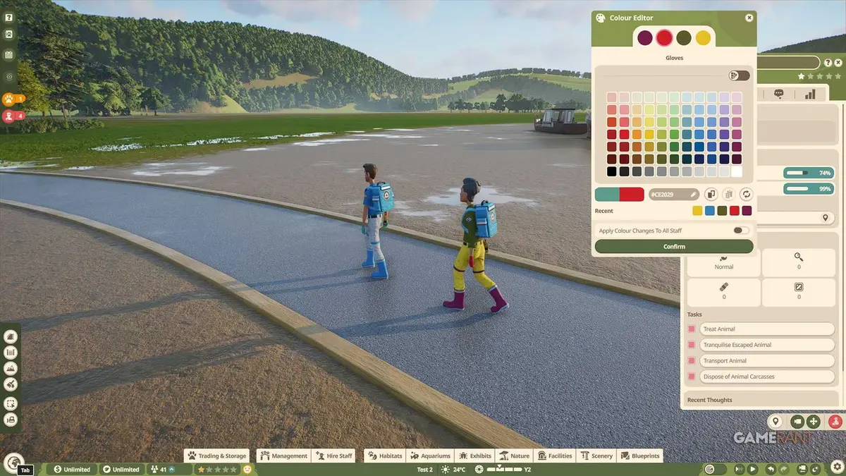
Task: Select the barrier fence tool icon
Action: click(11, 352)
